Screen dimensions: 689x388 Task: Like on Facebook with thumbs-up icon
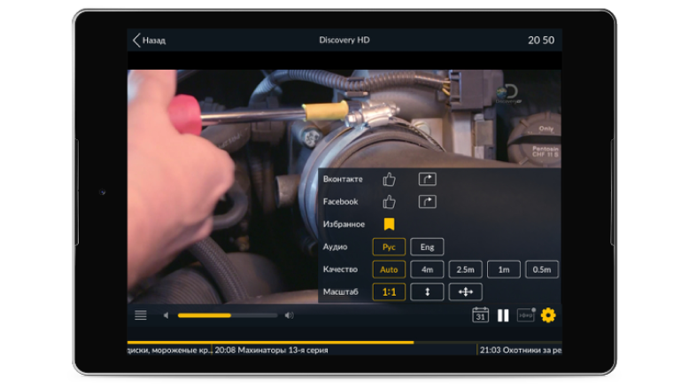tap(389, 202)
